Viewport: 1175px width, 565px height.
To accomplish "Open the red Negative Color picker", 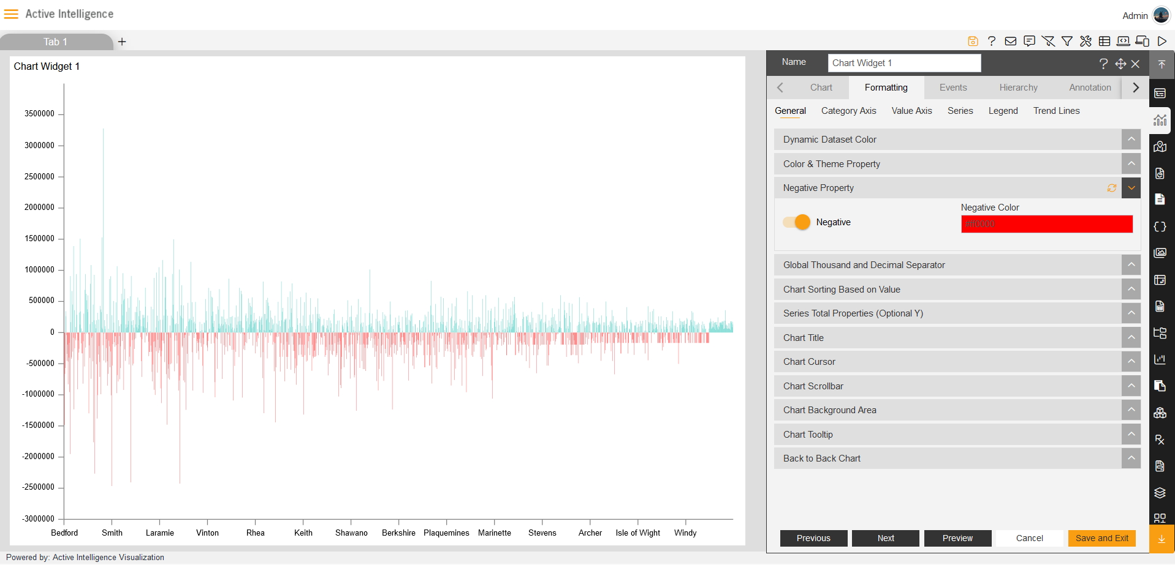I will 1047,224.
